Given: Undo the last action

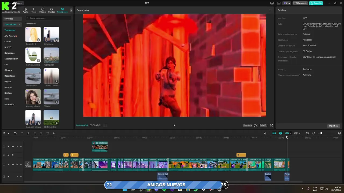Looking at the screenshot, I should point(15,133).
